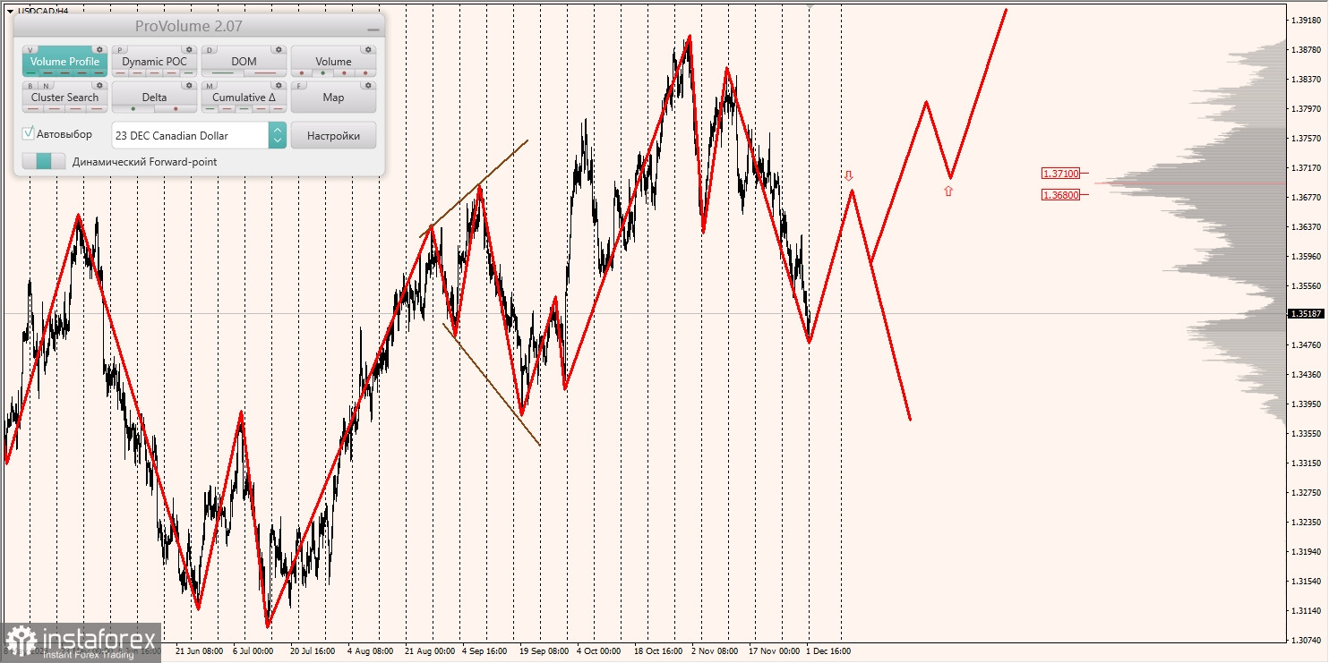Switch to Cumulative Δ mode

pos(244,97)
